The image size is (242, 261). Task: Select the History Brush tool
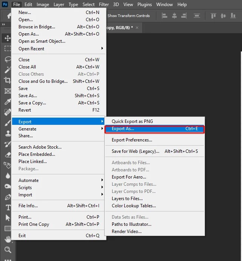tap(8, 144)
